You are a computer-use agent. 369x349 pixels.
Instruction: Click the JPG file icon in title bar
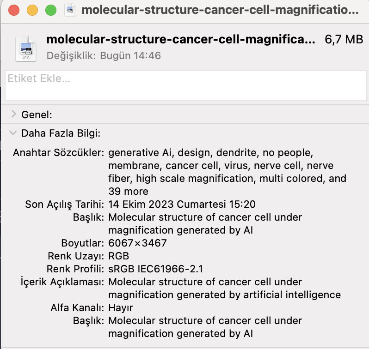point(70,10)
